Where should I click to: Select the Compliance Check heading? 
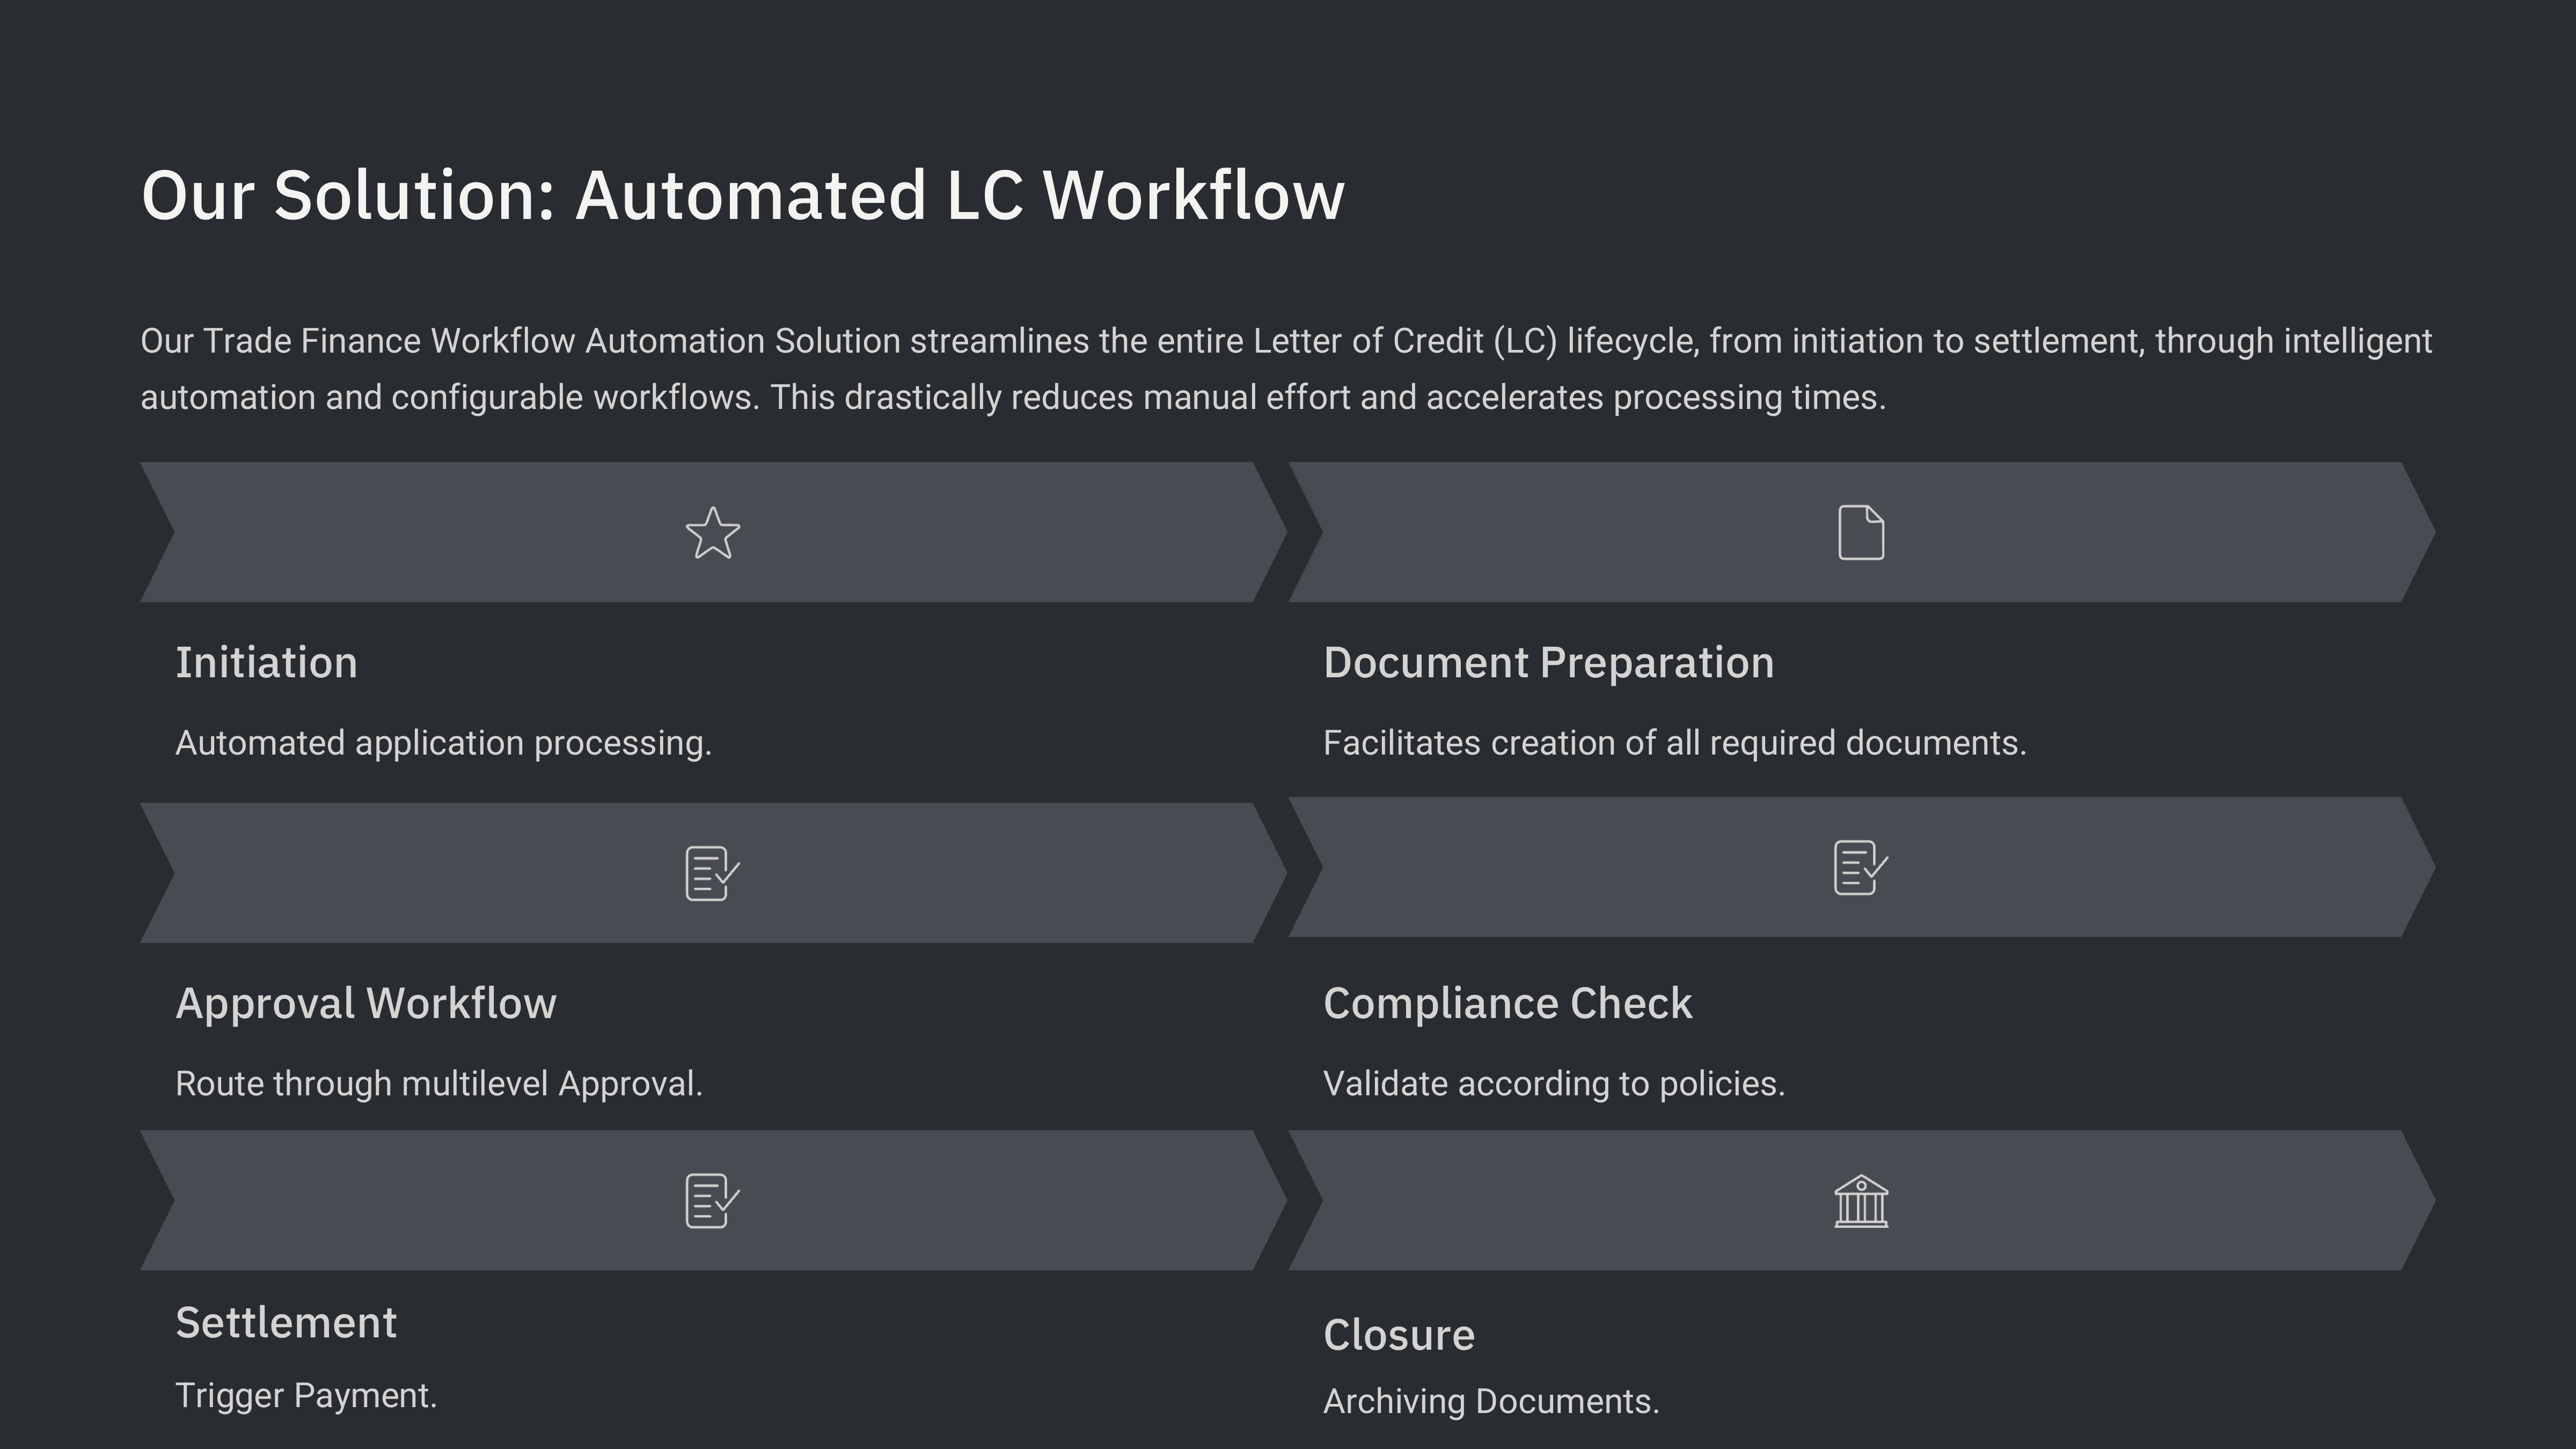click(x=1507, y=1003)
